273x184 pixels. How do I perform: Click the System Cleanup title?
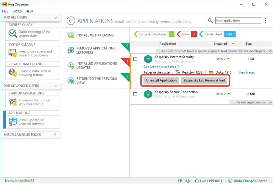click(22, 44)
